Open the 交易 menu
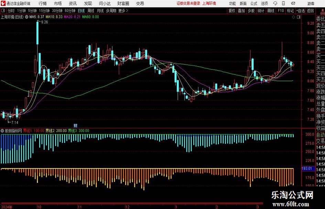The height and width of the screenshot is (209, 325). pos(140,3)
